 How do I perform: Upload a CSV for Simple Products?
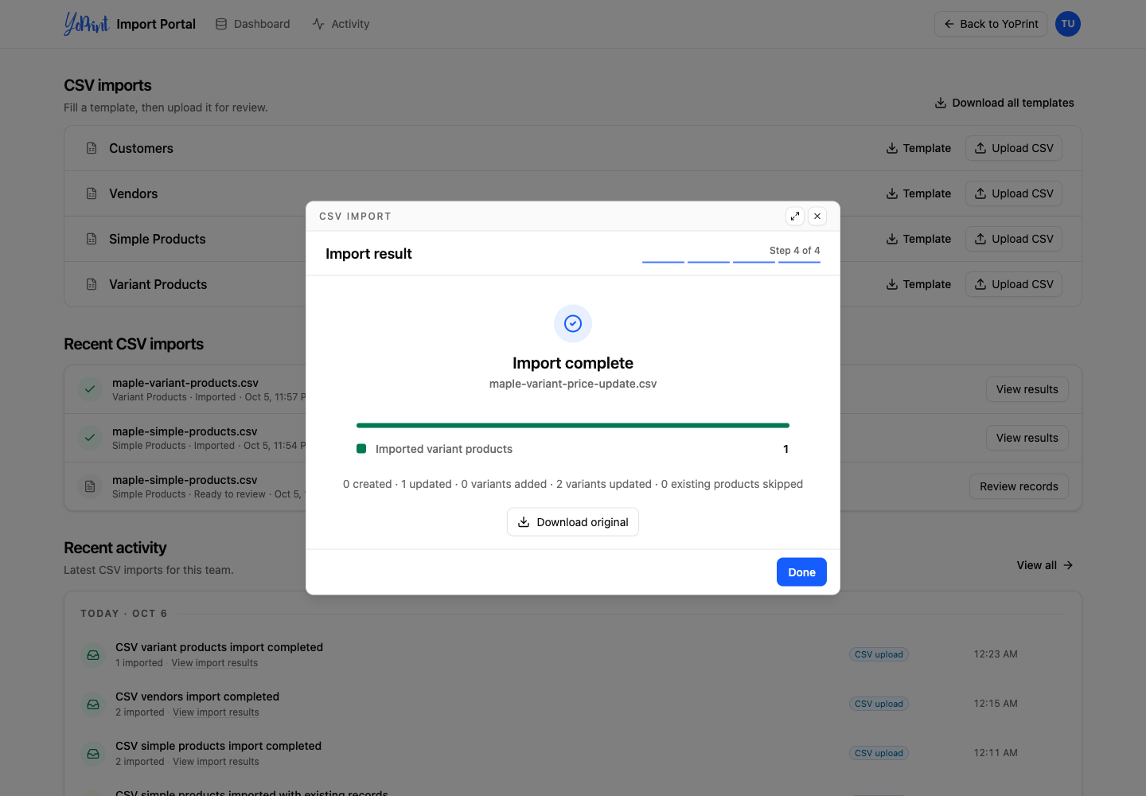1014,239
